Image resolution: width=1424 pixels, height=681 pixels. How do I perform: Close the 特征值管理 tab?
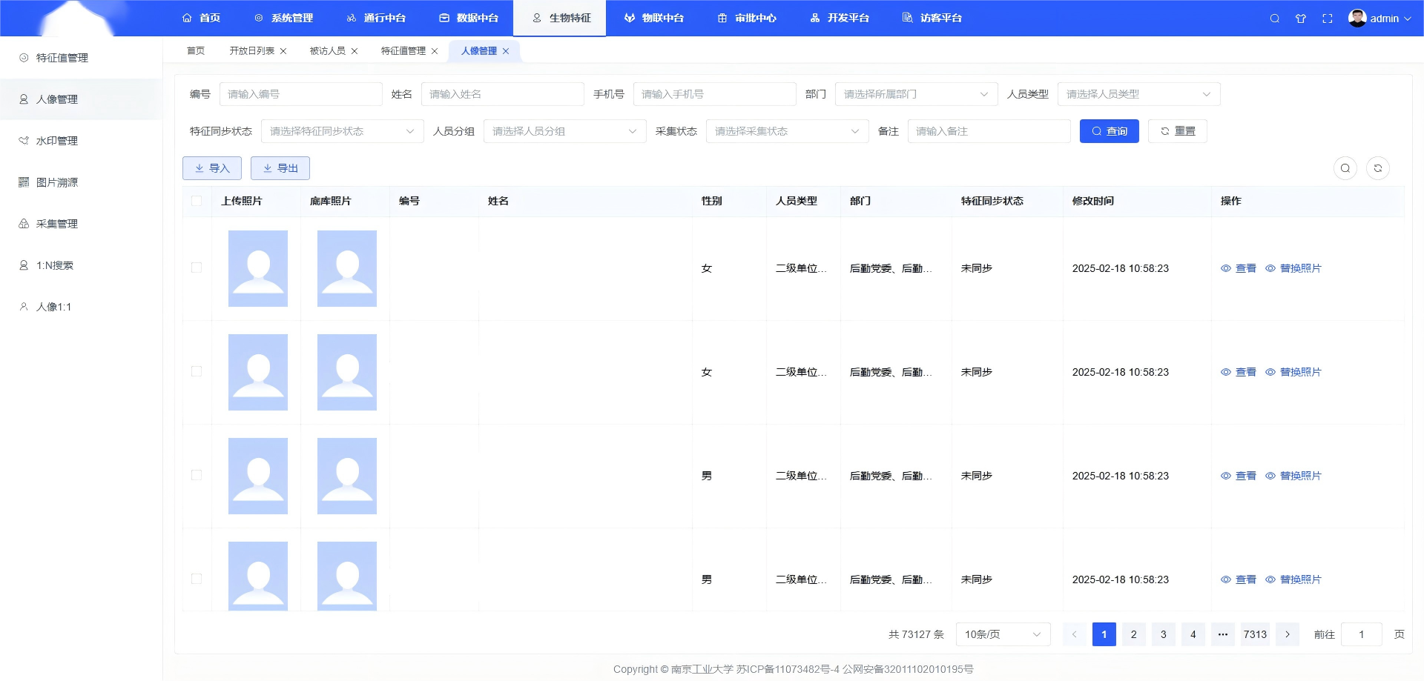tap(435, 51)
